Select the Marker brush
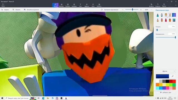178x100 pixels. [158, 15]
